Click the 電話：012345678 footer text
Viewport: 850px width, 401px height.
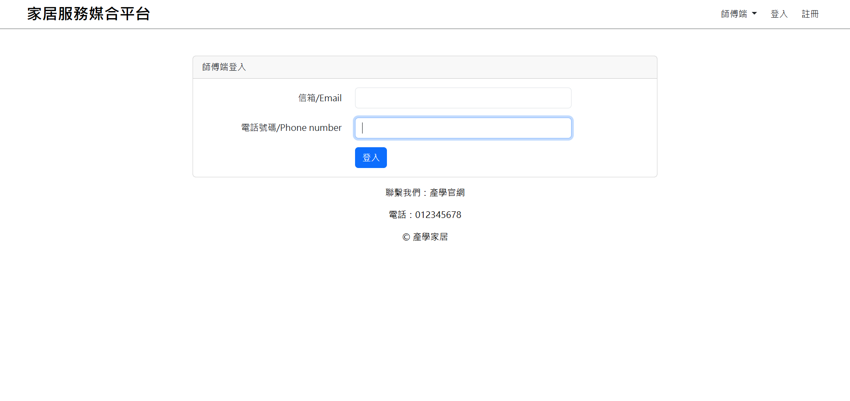425,215
